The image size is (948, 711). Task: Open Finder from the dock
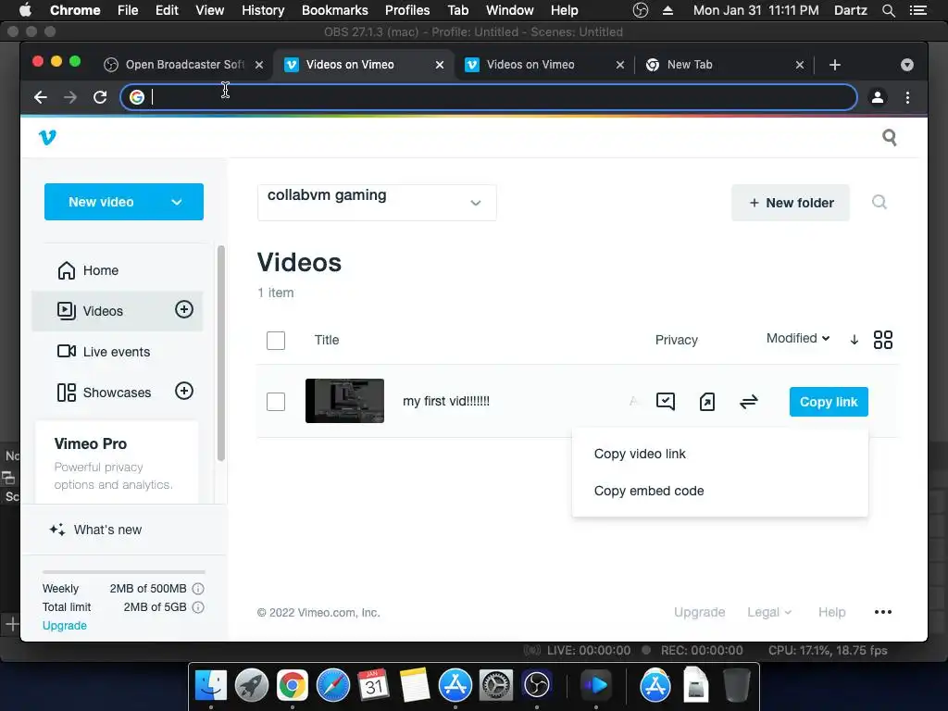coord(211,685)
